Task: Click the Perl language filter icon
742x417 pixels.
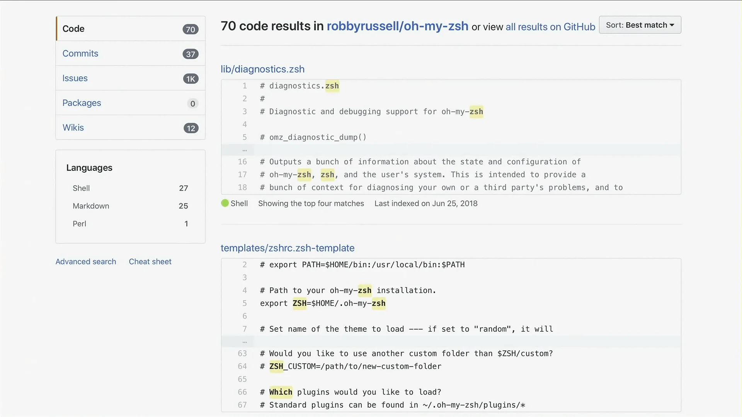Action: [x=80, y=224]
